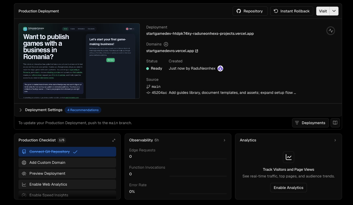This screenshot has width=353, height=205.
Task: Click globe icon on Add Custom Domain
Action: pyautogui.click(x=24, y=163)
